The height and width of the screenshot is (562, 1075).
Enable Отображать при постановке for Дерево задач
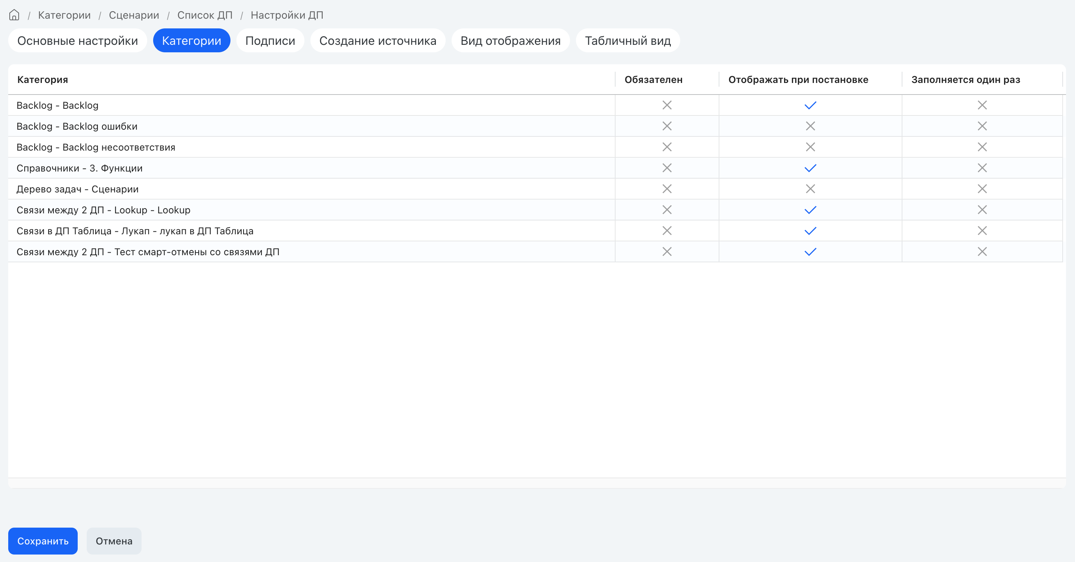(x=811, y=189)
